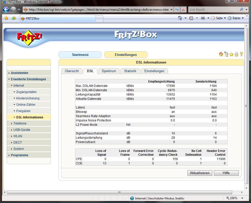The image size is (251, 203).
Task: Click the scroll down arrow
Action: [x=246, y=188]
